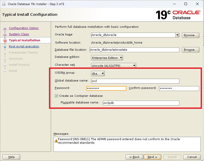Click the Configuration Option step marker icon
The height and width of the screenshot is (161, 204).
5,28
